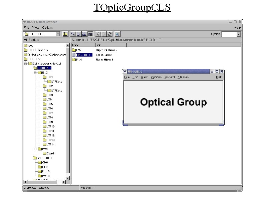Click the Zygo1 folder icon in tree

[x=45, y=153]
